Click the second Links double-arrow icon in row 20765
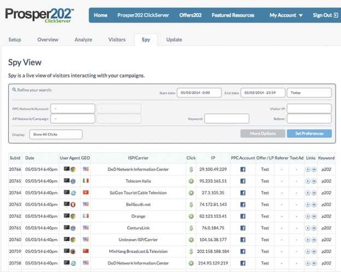The width and height of the screenshot is (341, 272). pyautogui.click(x=314, y=181)
